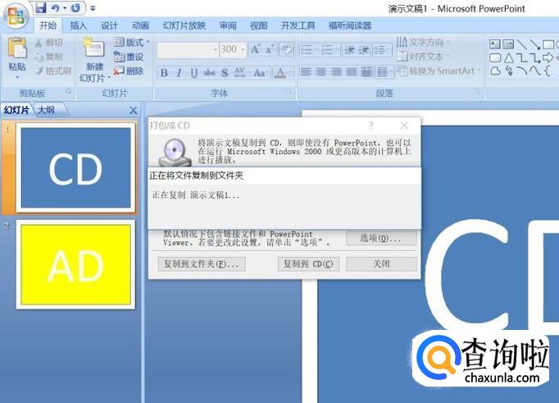Toggle Underline formatting
This screenshot has height=403, width=559.
pyautogui.click(x=193, y=73)
